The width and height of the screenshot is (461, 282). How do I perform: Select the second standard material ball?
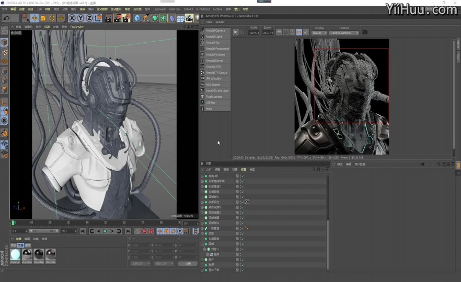27,255
